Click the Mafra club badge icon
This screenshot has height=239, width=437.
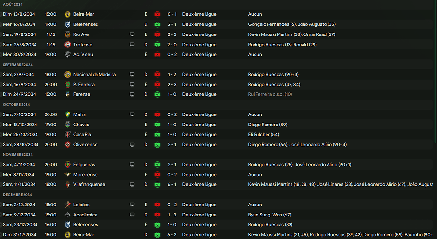point(68,114)
